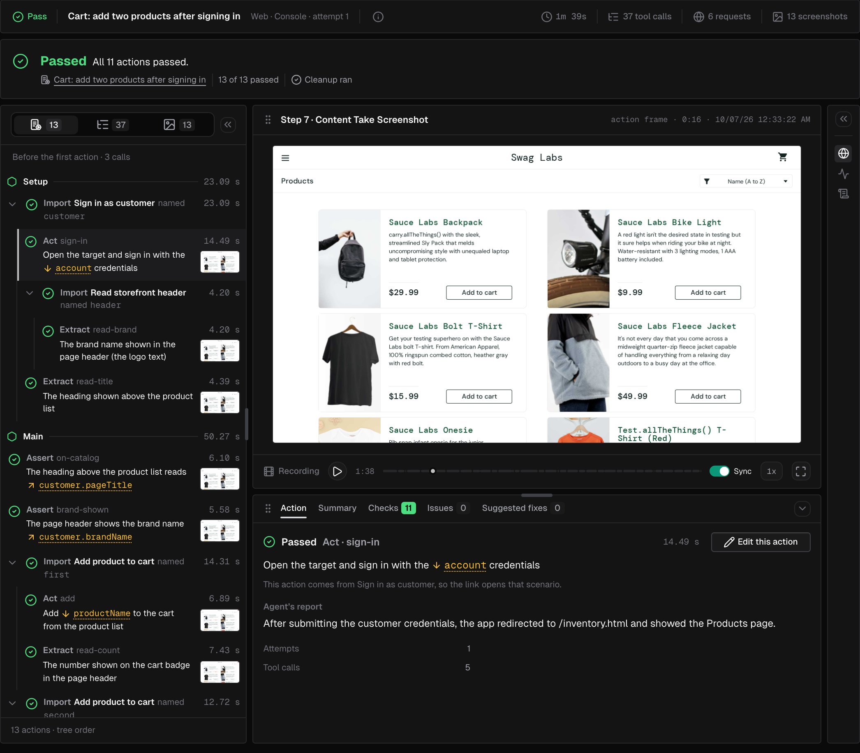Viewport: 860px width, 753px height.
Task: Open the Name (A to Z) sort dropdown
Action: (746, 182)
